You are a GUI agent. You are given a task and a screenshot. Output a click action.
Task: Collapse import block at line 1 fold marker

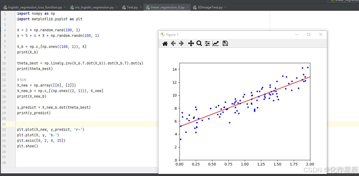[x=16, y=13]
